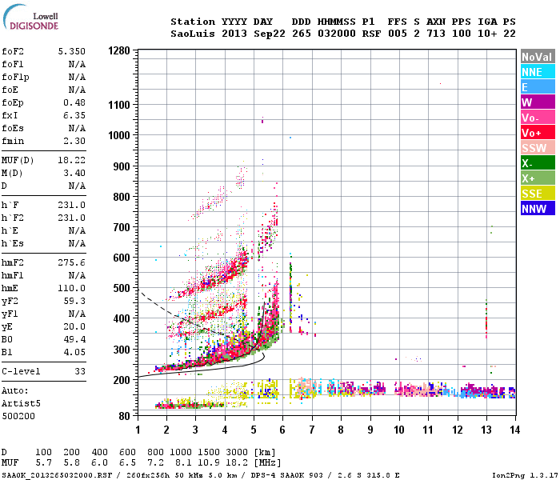Click the h`F value 231.0
This screenshot has height=480, width=560.
tap(72, 205)
